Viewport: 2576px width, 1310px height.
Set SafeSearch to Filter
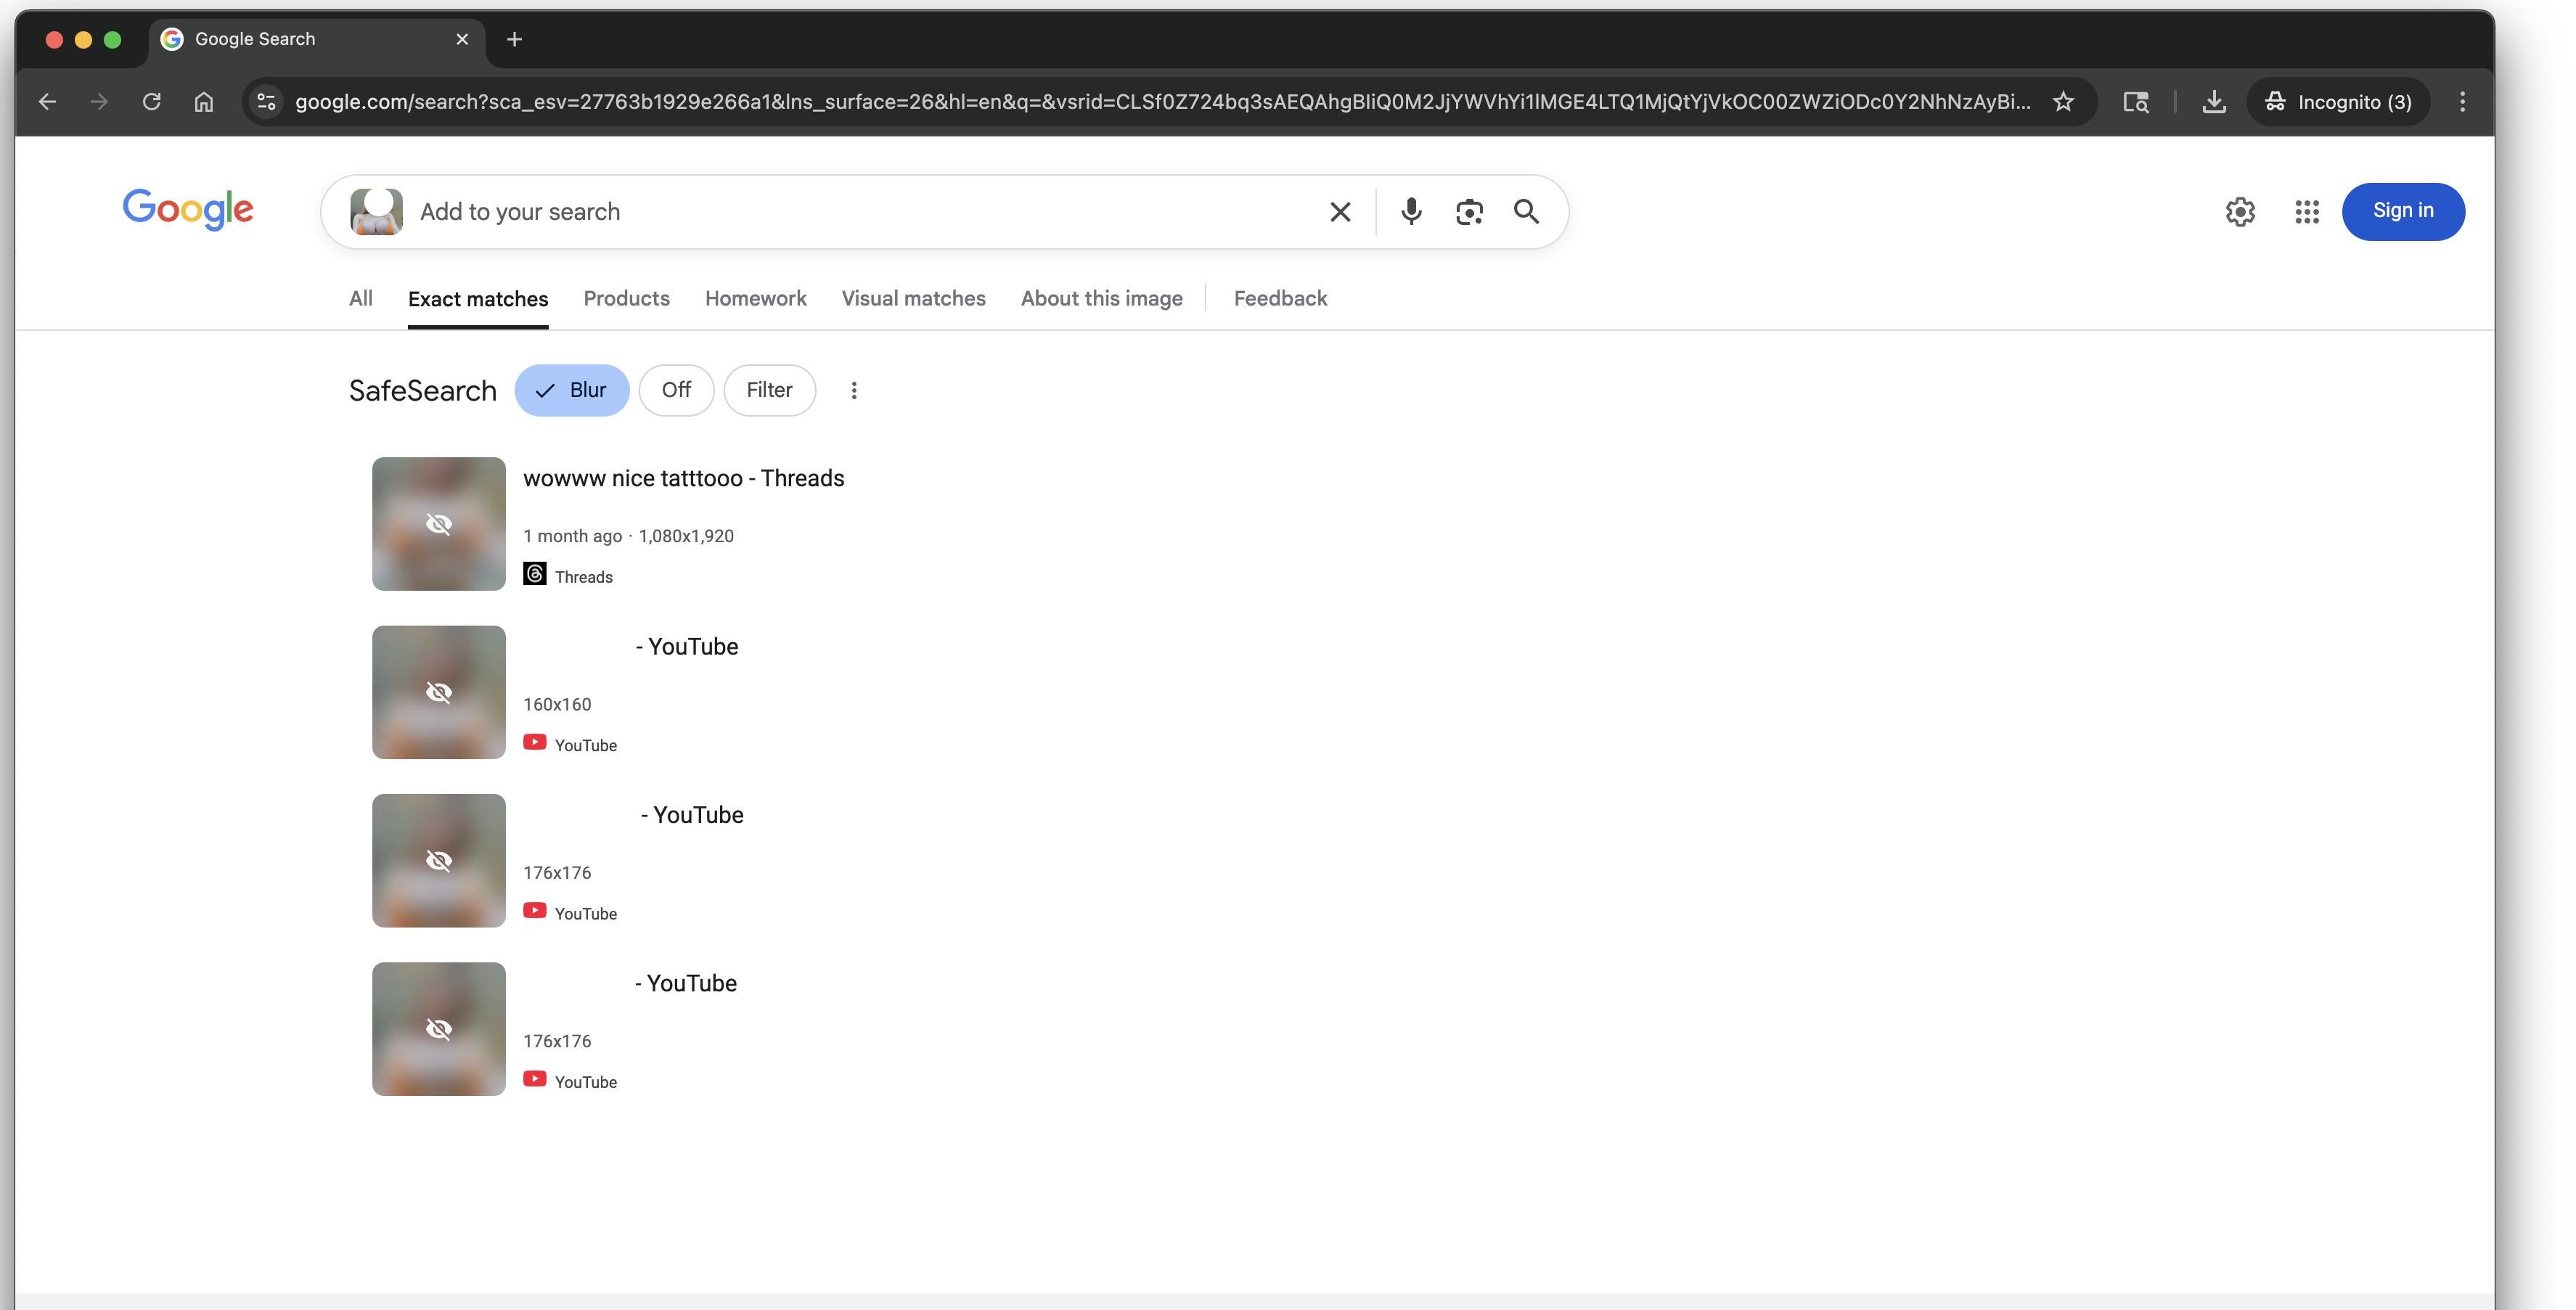(x=769, y=390)
